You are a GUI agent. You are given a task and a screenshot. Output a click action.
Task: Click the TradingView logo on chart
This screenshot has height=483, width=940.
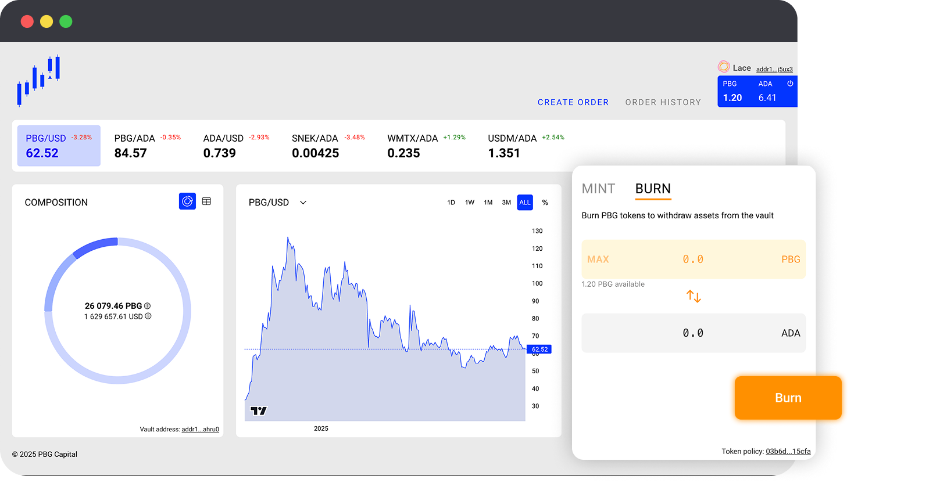tap(258, 410)
